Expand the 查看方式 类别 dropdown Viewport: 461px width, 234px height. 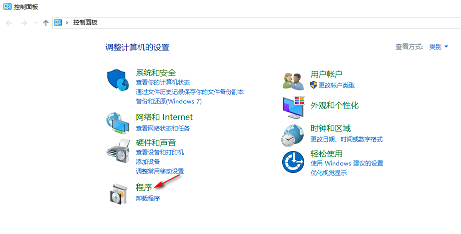[439, 46]
